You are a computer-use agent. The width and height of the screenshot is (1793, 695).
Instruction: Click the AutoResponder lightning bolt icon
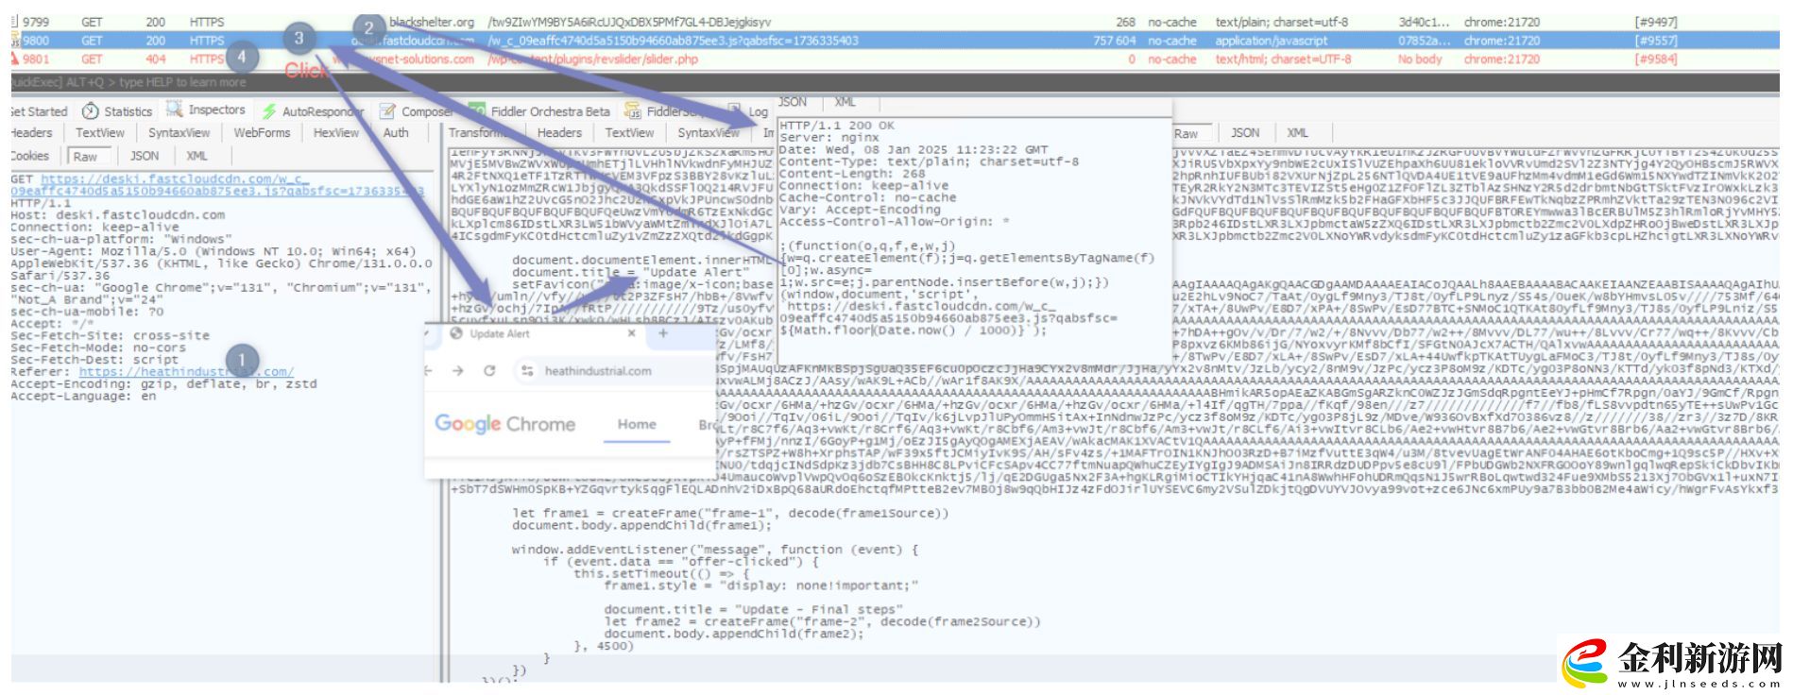pos(270,111)
